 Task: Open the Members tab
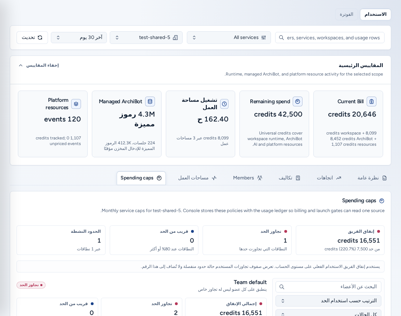247,178
